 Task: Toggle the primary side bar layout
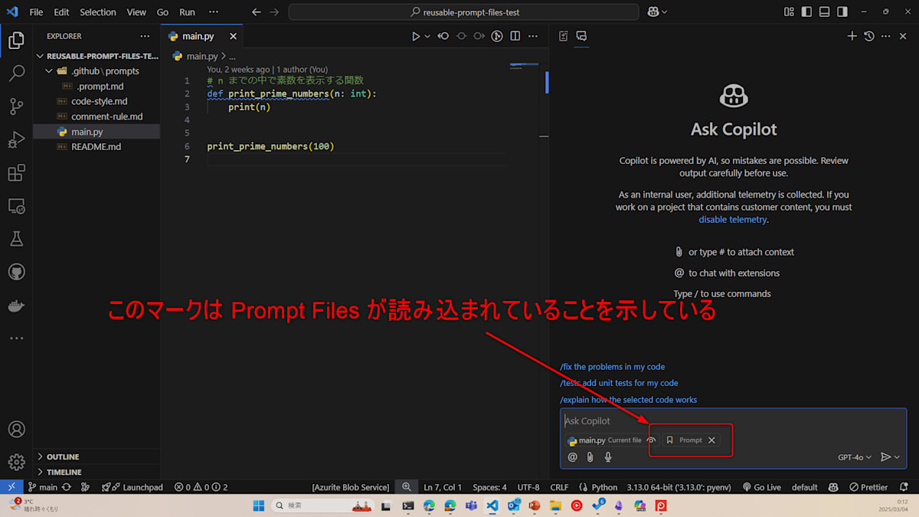coord(807,12)
